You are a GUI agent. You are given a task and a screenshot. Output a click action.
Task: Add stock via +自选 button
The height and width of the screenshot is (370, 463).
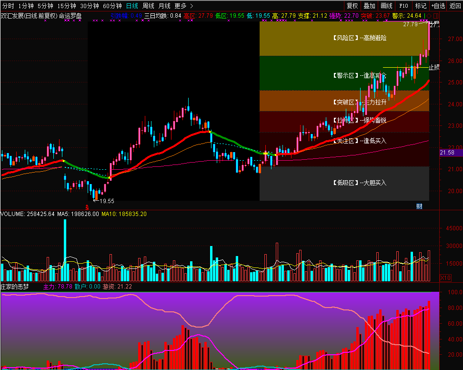pos(438,6)
